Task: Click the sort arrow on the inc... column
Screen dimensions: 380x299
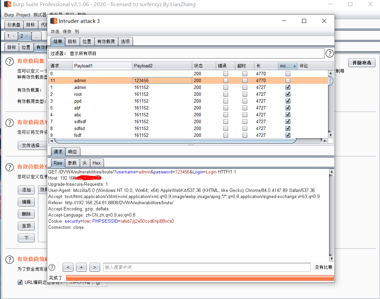Action: coord(294,66)
